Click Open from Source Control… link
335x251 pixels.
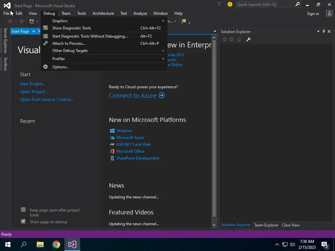(46, 99)
